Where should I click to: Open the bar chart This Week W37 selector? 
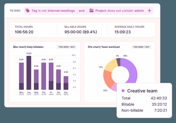pos(67,47)
